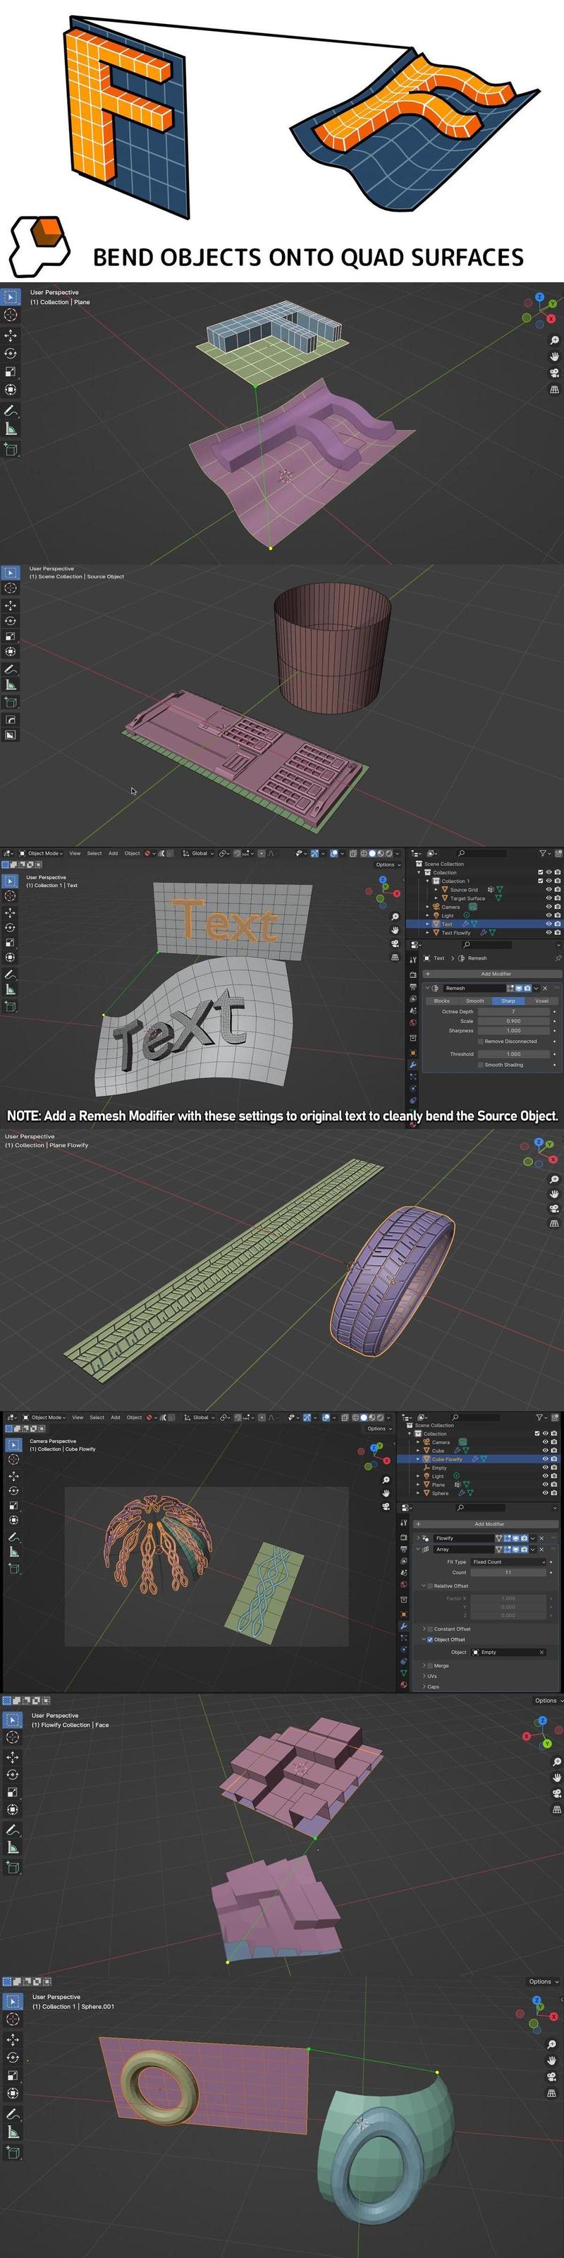This screenshot has width=564, height=2258.
Task: Click zoom magnifier in Collection | Plane viewport
Action: click(x=553, y=341)
